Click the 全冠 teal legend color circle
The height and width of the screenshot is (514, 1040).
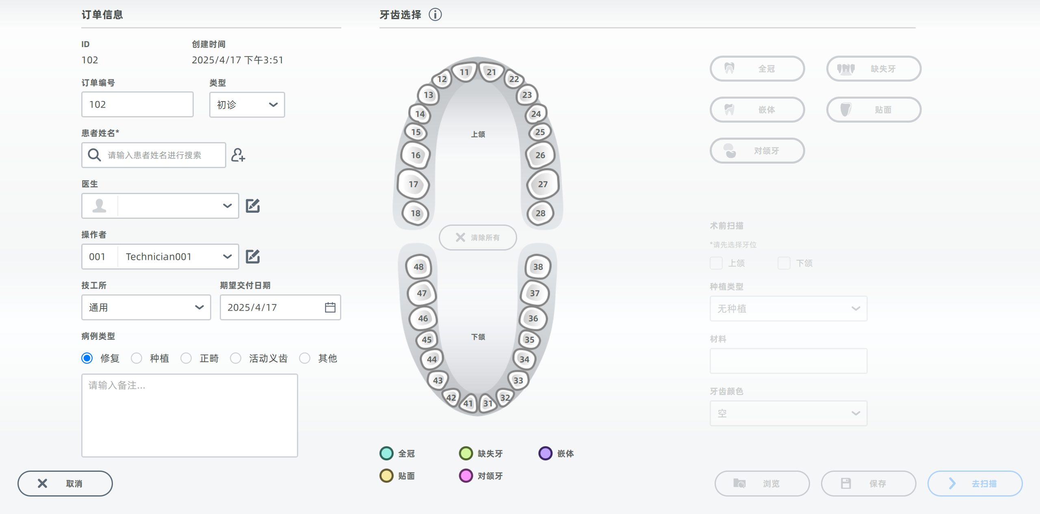(x=386, y=453)
